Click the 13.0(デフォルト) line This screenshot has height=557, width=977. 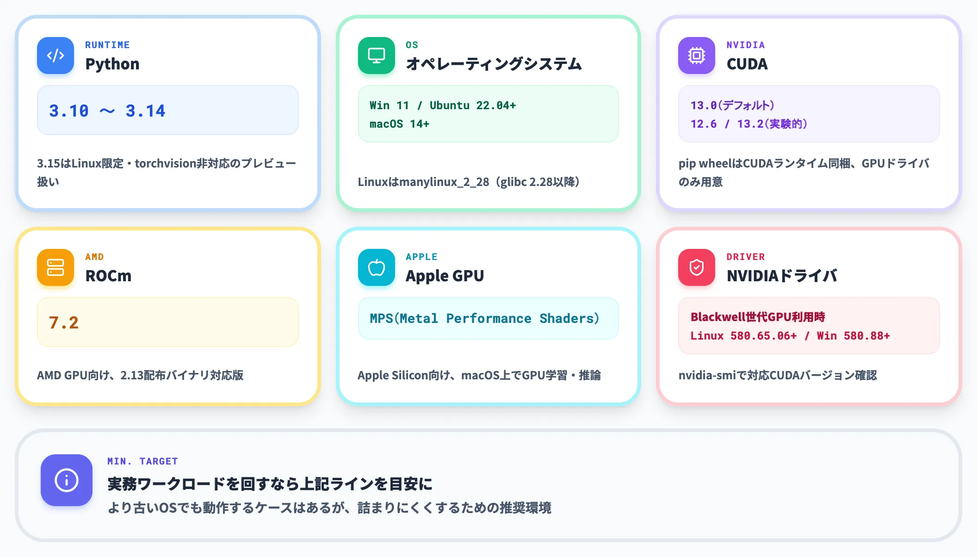[x=732, y=105]
